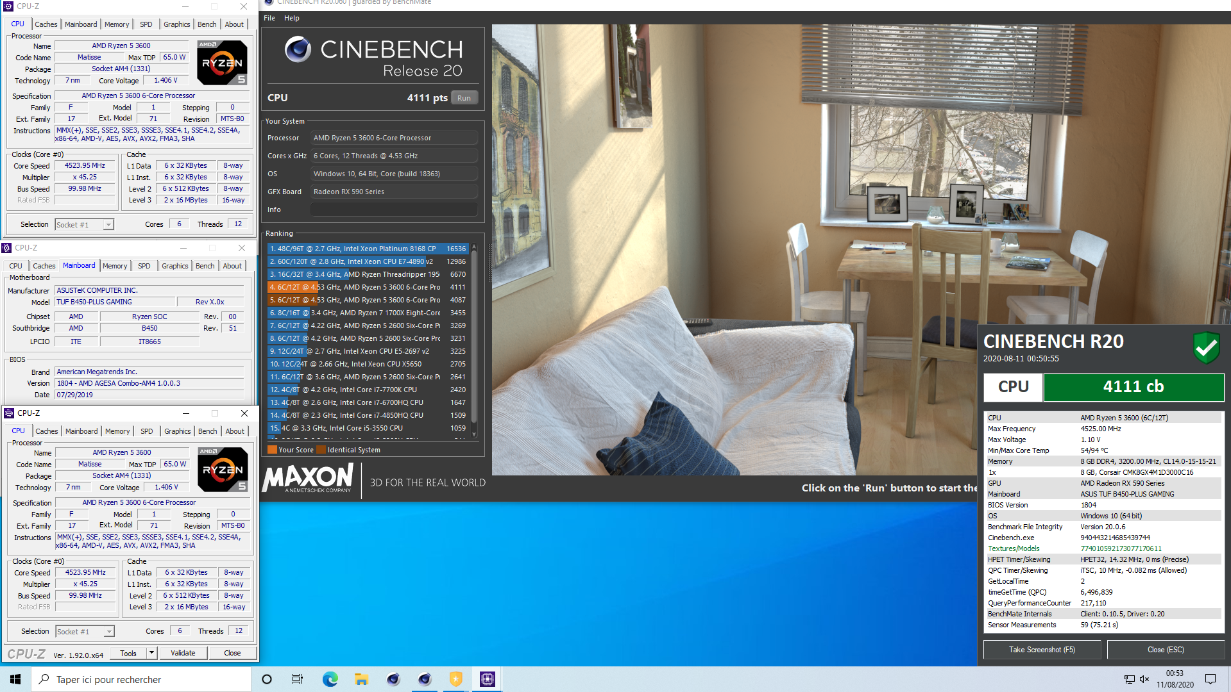Select ranking row 15 Intel Core i5-3550

tap(368, 428)
